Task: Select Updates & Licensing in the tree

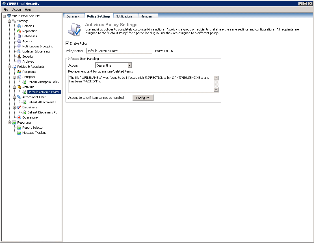Action: pos(36,51)
